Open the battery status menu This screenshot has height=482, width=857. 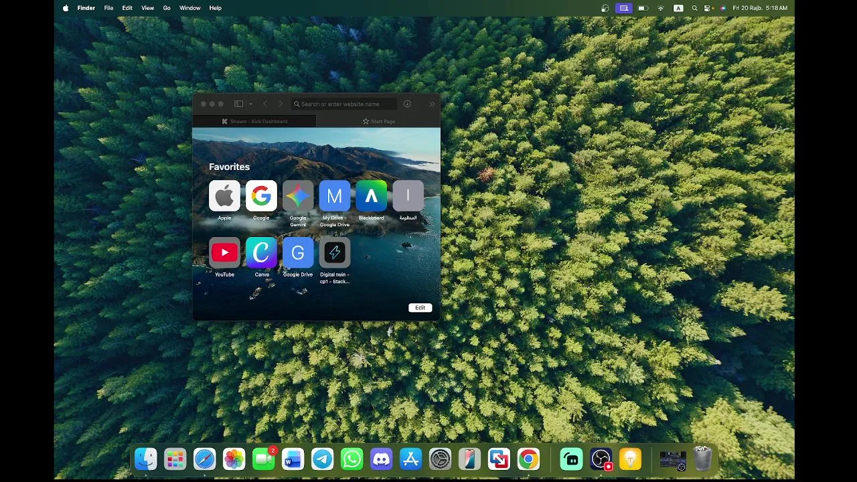(643, 8)
